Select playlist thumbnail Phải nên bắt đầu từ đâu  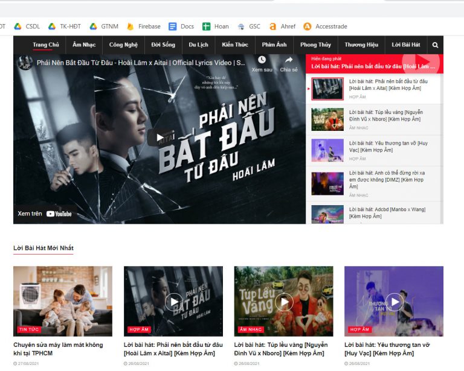[x=327, y=89]
